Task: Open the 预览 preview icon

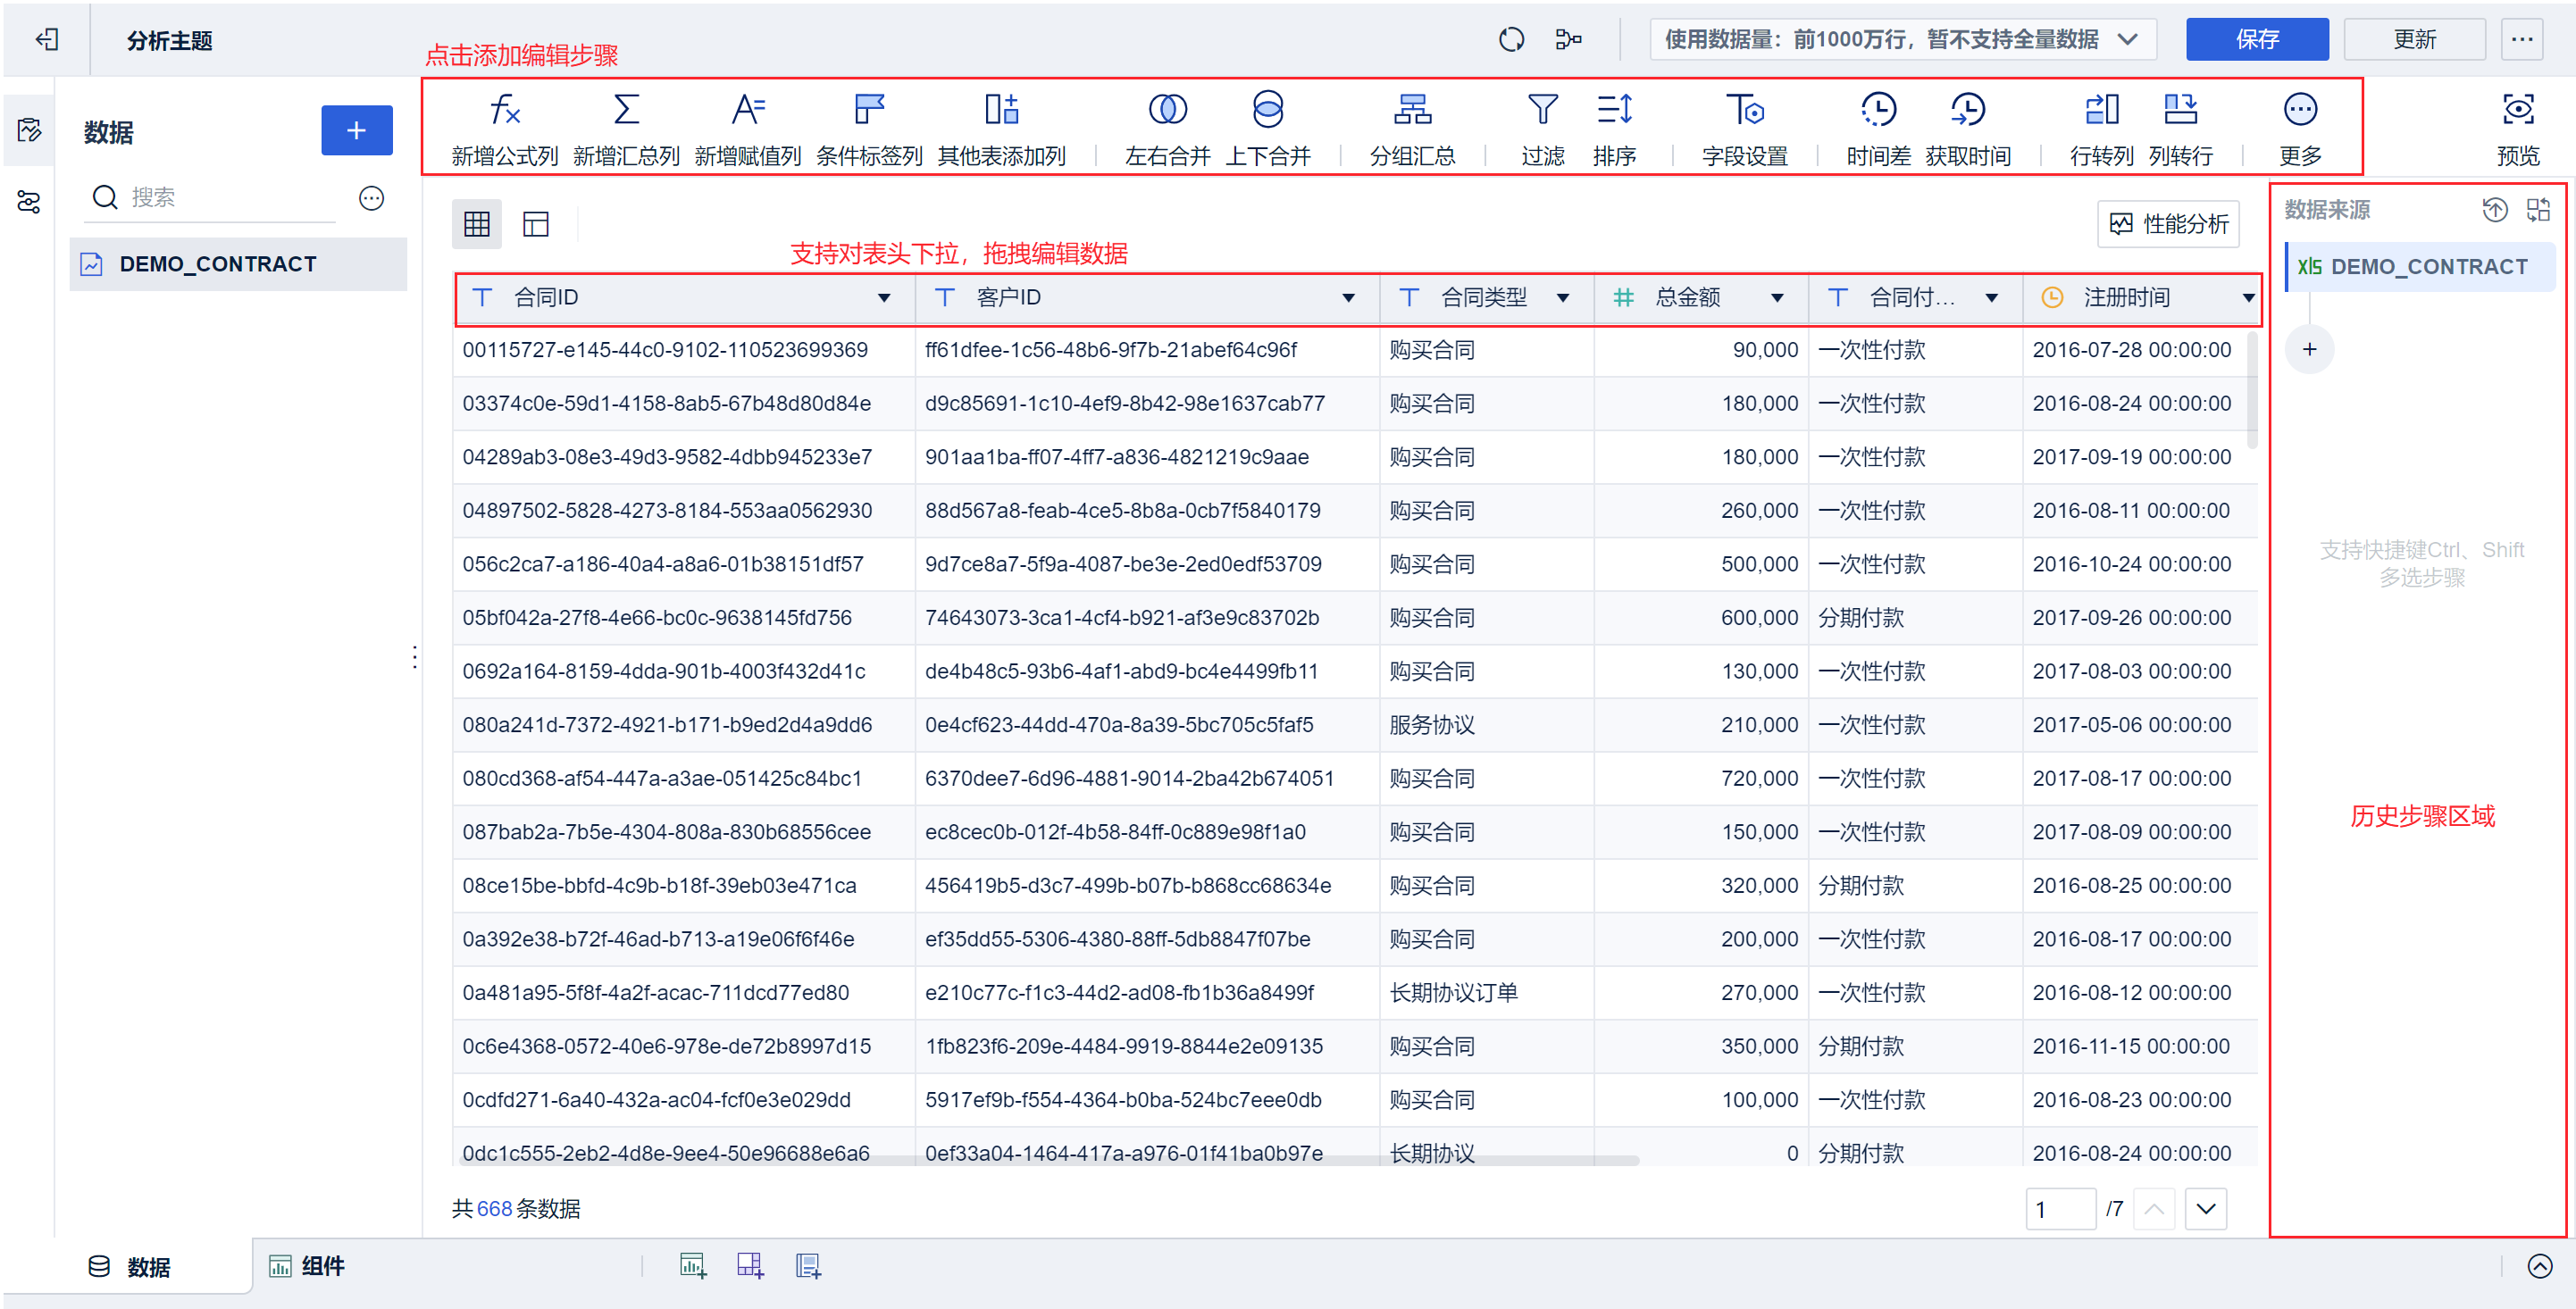Action: (2517, 110)
